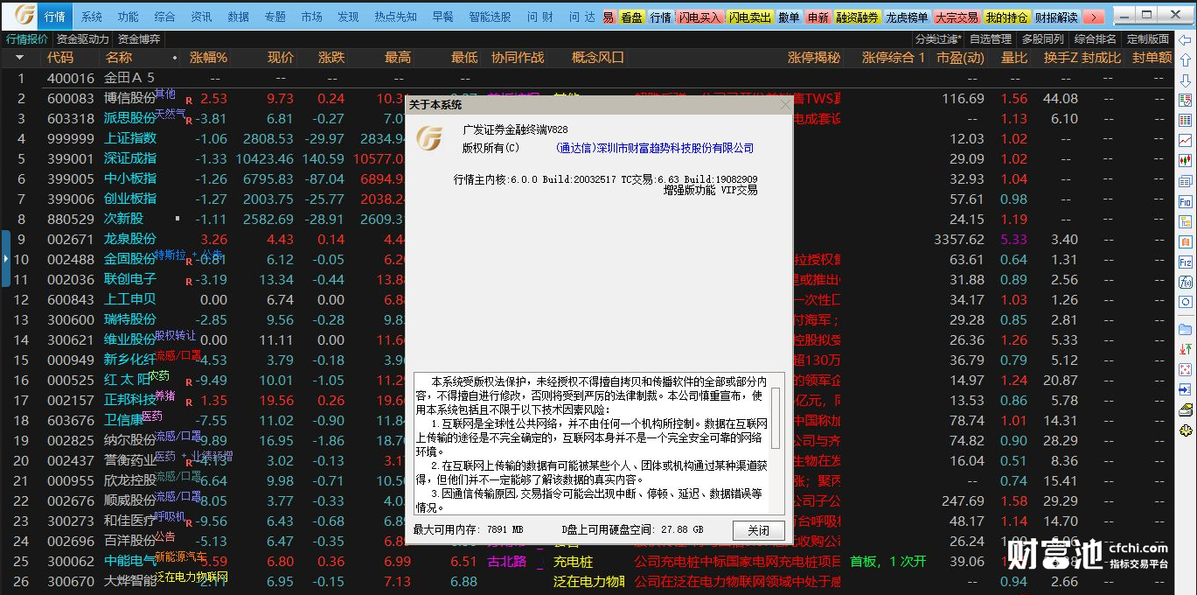
Task: Open 我的持仓 button
Action: click(x=1006, y=17)
